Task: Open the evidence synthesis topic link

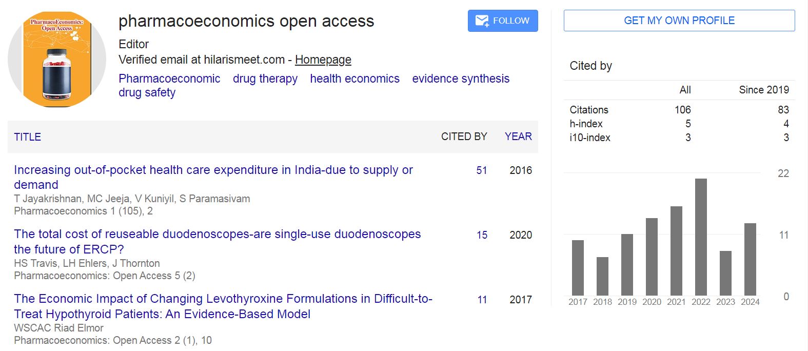Action: pyautogui.click(x=461, y=79)
